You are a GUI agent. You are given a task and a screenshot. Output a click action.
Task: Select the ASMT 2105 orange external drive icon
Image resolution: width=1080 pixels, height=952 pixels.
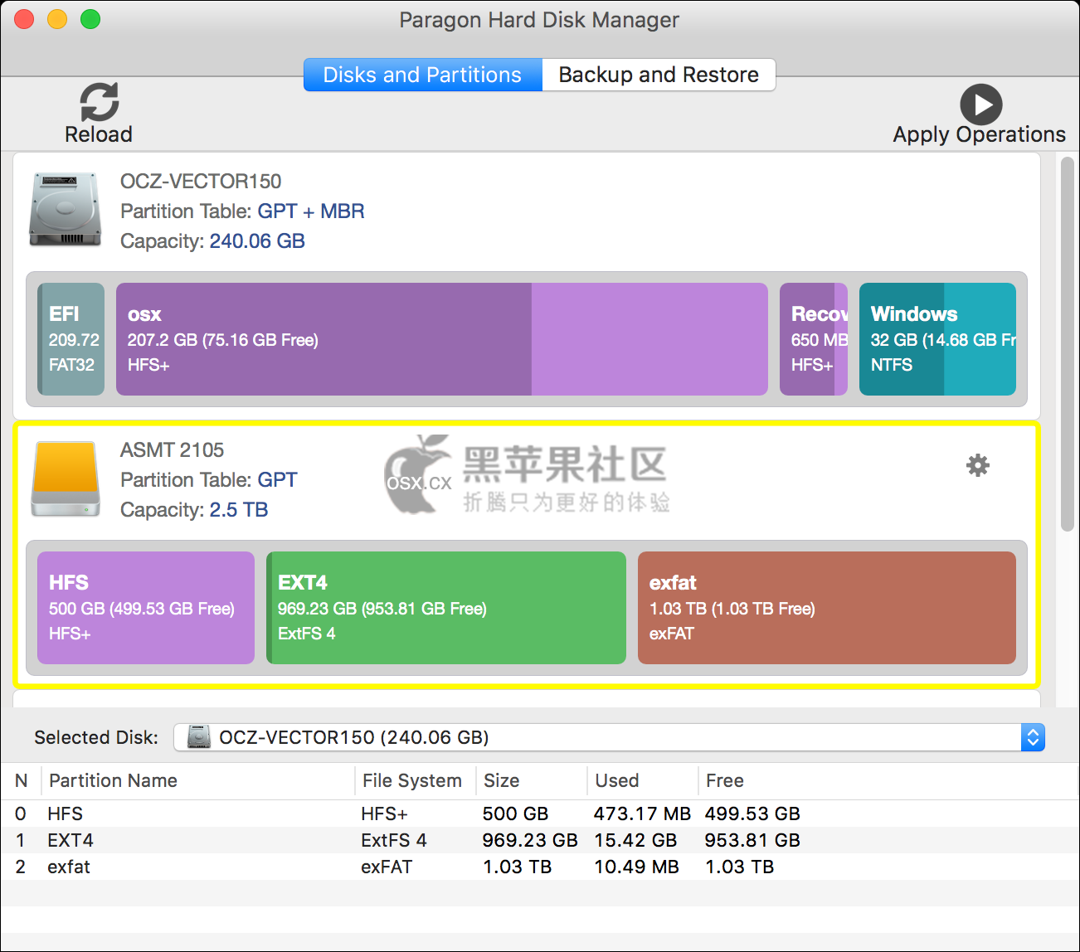pos(66,478)
